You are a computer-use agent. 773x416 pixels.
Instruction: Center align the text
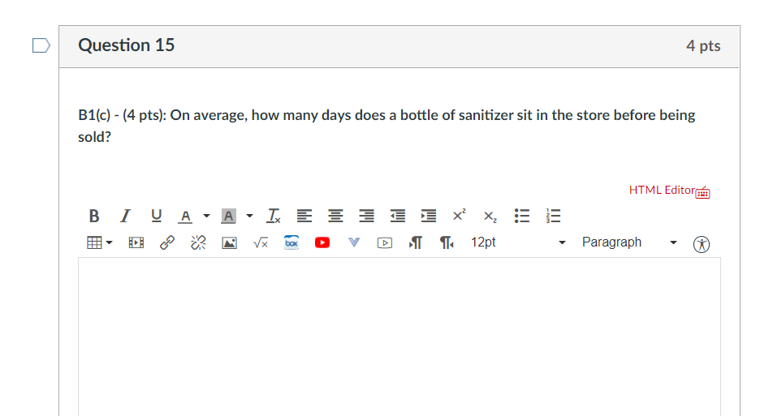[x=335, y=216]
